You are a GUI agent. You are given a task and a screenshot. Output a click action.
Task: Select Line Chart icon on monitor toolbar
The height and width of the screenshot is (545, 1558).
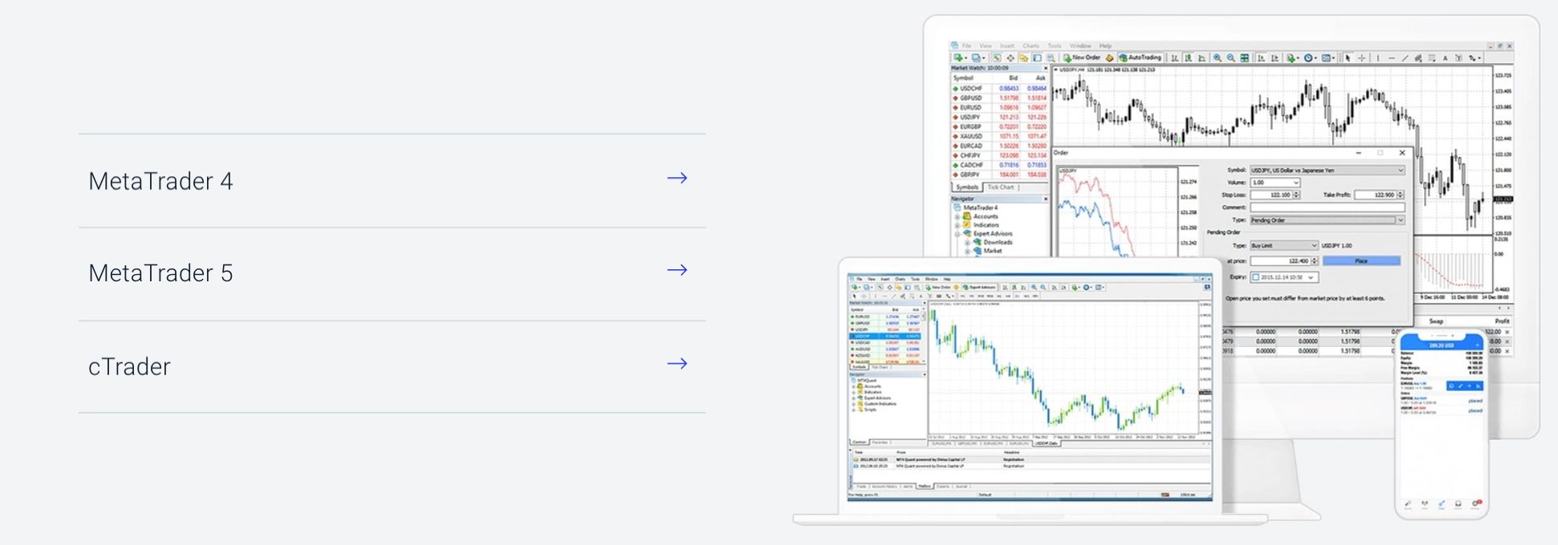pos(1202,58)
